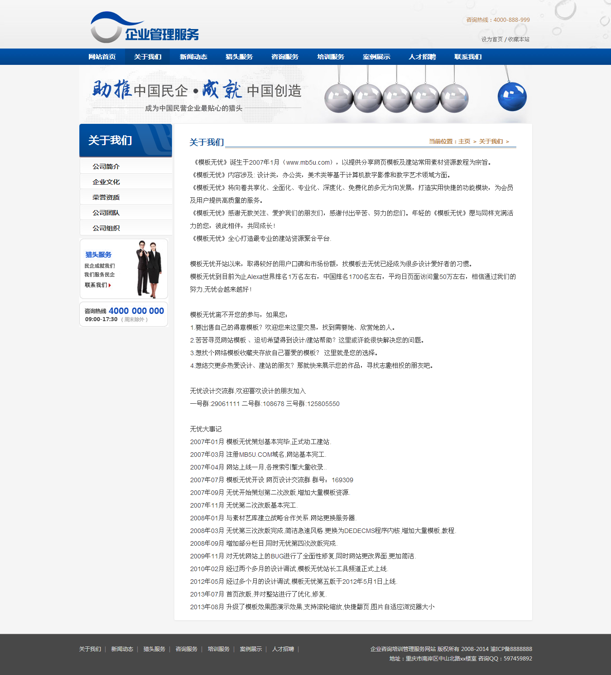This screenshot has height=675, width=611.
Task: Click the 人才招聘 footer link
Action: 283,649
